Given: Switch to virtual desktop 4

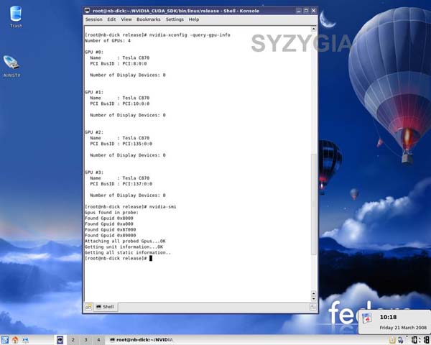Looking at the screenshot, I should click(x=98, y=339).
